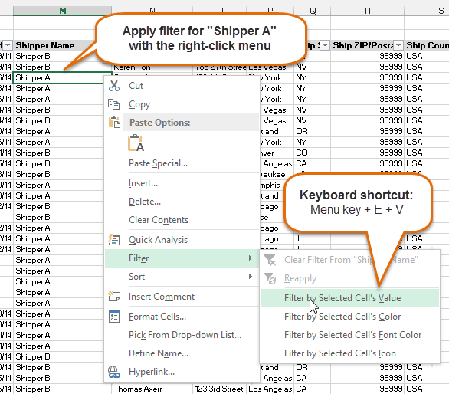Click the Format Cells icon
449x394 pixels.
pos(114,317)
